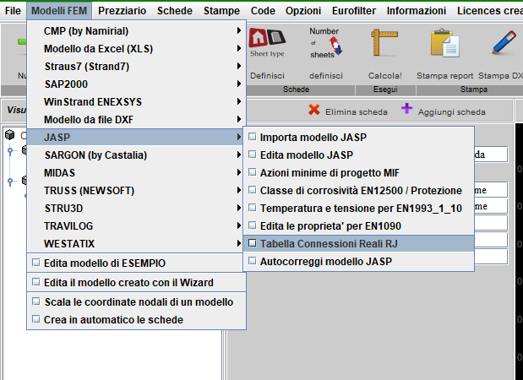Screen dimensions: 523x380
Task: Select Edita modello di ESEMPIO
Action: point(136,263)
